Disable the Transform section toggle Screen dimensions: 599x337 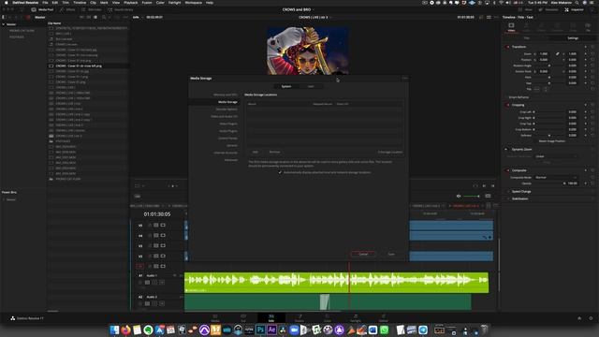coord(507,47)
